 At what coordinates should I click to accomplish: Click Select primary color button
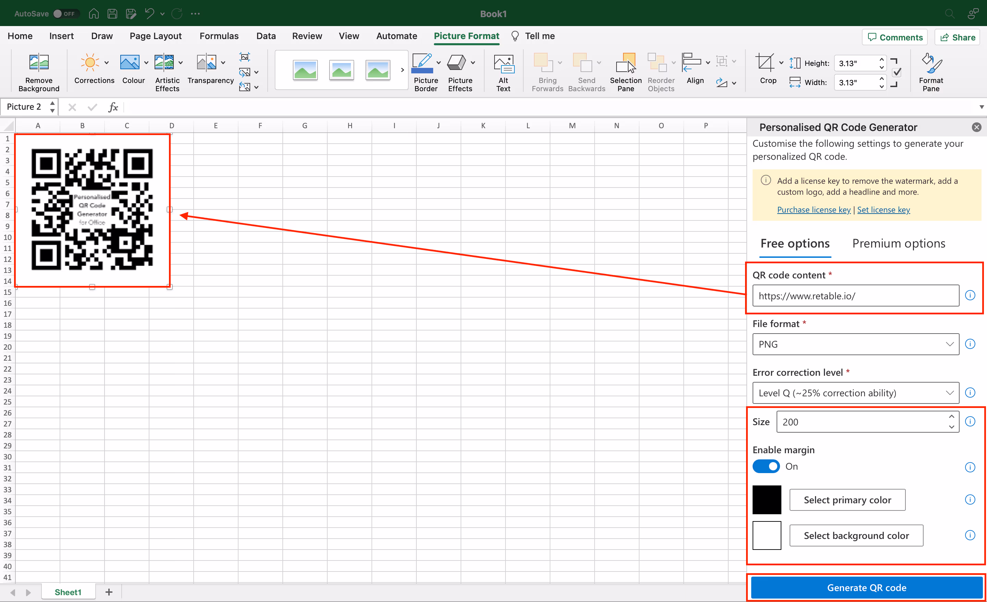coord(847,500)
